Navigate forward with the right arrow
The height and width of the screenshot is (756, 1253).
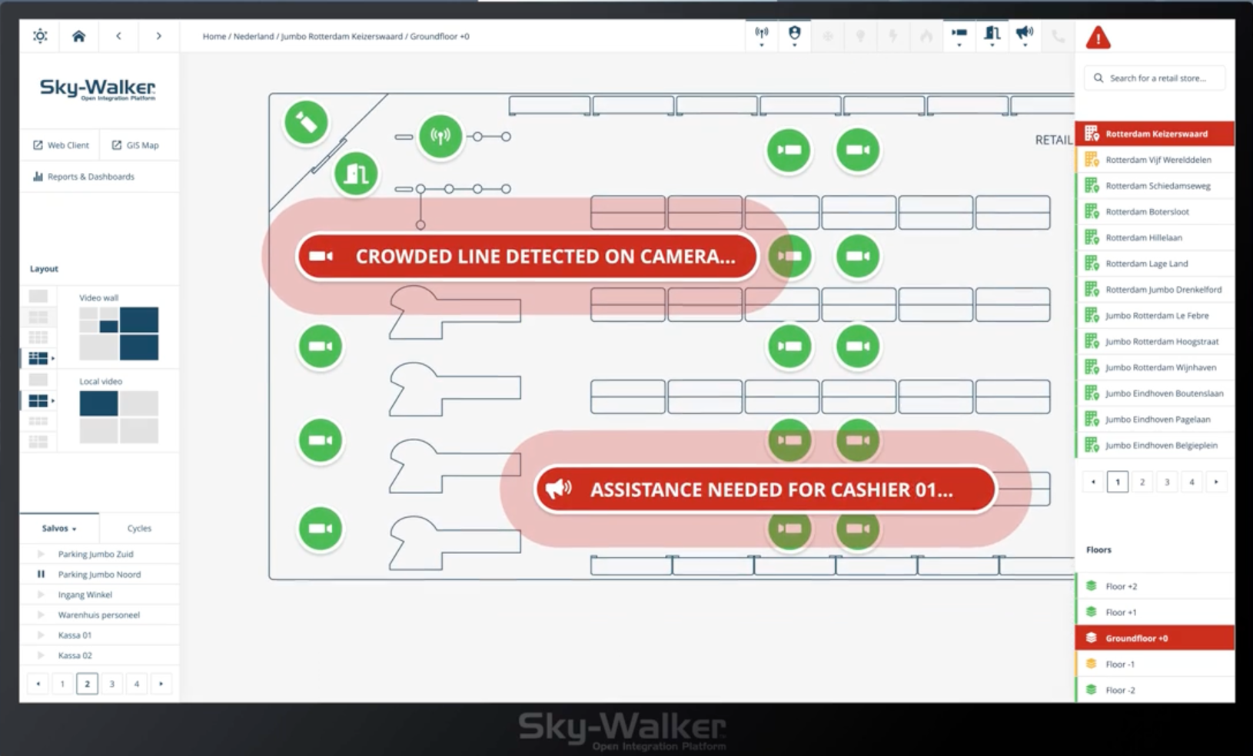(158, 35)
